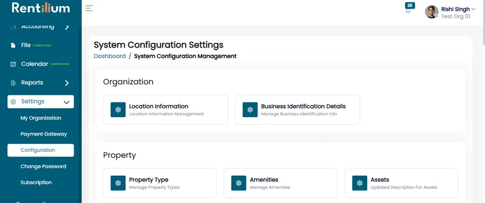Open the Amenities card
Image resolution: width=485 pixels, height=203 pixels.
click(x=281, y=183)
